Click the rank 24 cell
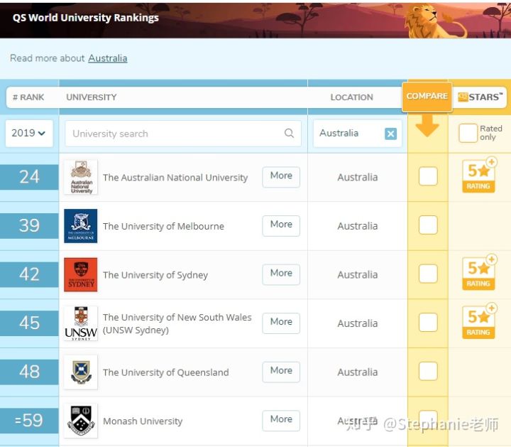The height and width of the screenshot is (447, 511). coord(29,177)
